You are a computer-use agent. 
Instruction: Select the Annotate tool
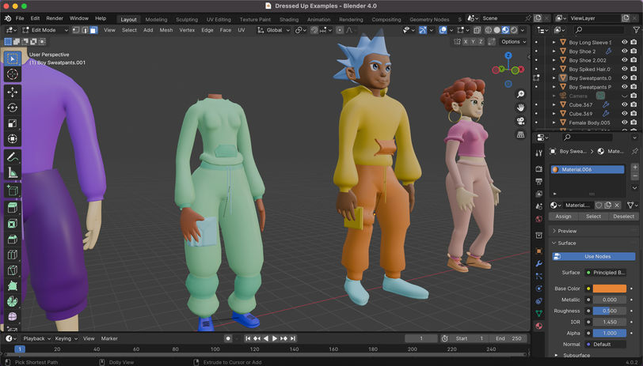pyautogui.click(x=12, y=157)
